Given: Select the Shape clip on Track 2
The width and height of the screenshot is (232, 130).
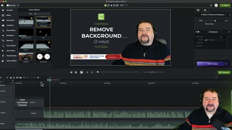Looking at the screenshot, I should (30, 113).
